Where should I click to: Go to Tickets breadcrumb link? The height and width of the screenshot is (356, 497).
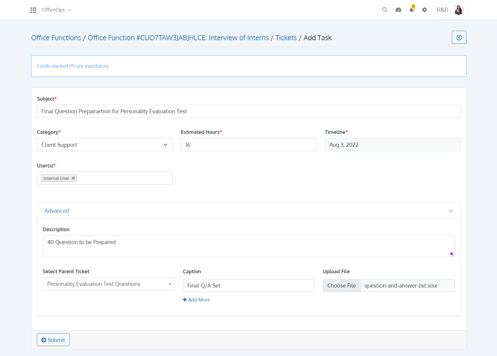coord(286,38)
